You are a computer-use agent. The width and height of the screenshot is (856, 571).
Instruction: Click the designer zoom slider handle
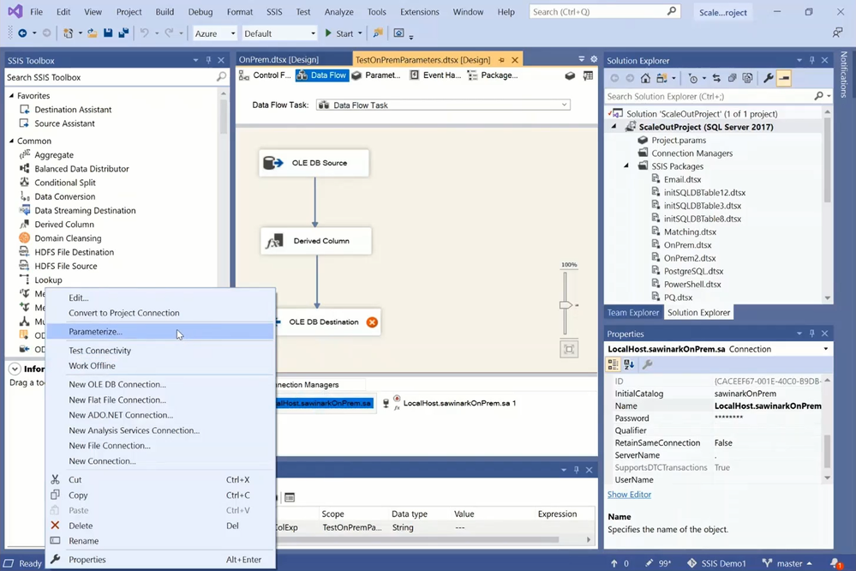(x=566, y=305)
